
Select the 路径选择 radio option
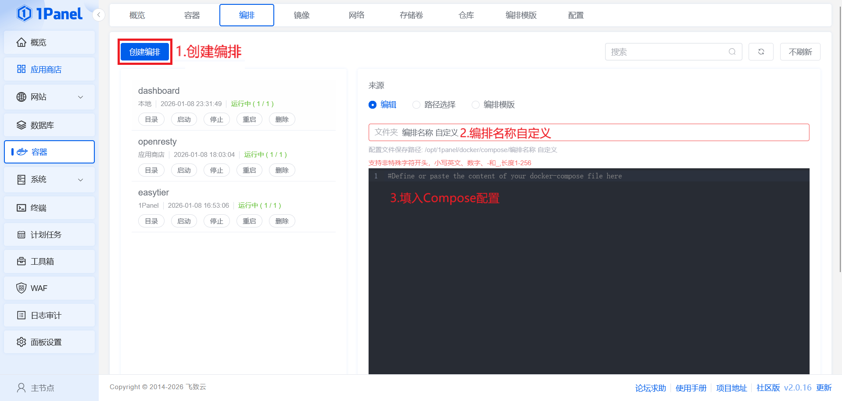tap(416, 105)
